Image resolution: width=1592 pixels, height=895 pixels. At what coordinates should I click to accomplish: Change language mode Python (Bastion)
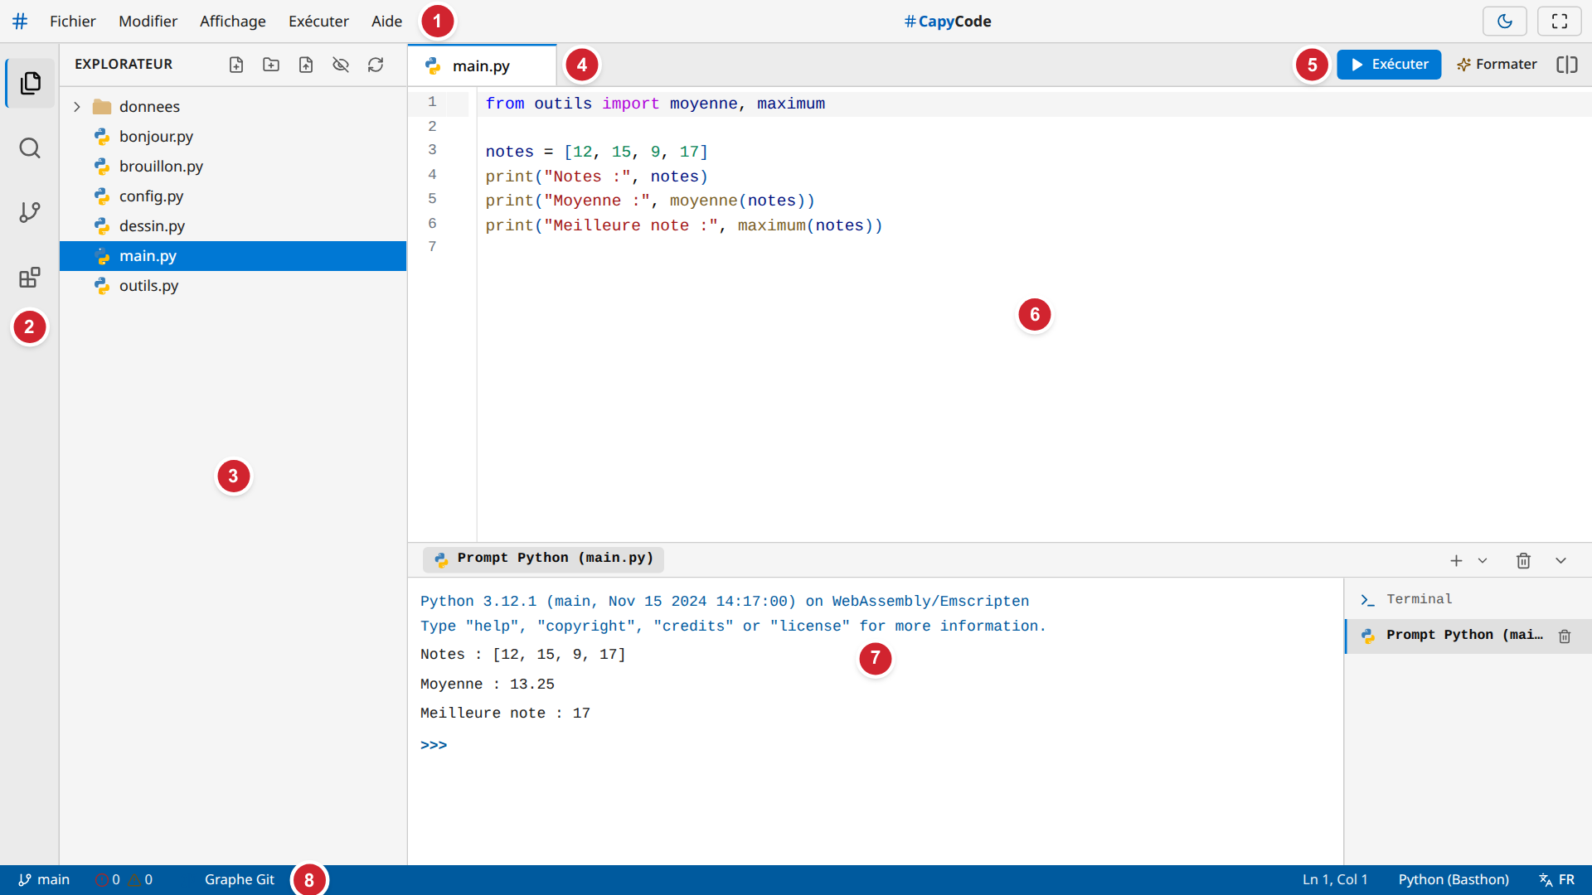[1454, 880]
